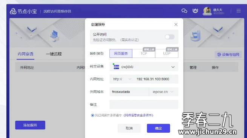Viewport: 247px width, 138px height.
Task: Select the agreement radio button for 承诺书
Action: point(92,115)
